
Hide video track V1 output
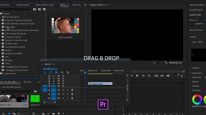tap(63, 86)
